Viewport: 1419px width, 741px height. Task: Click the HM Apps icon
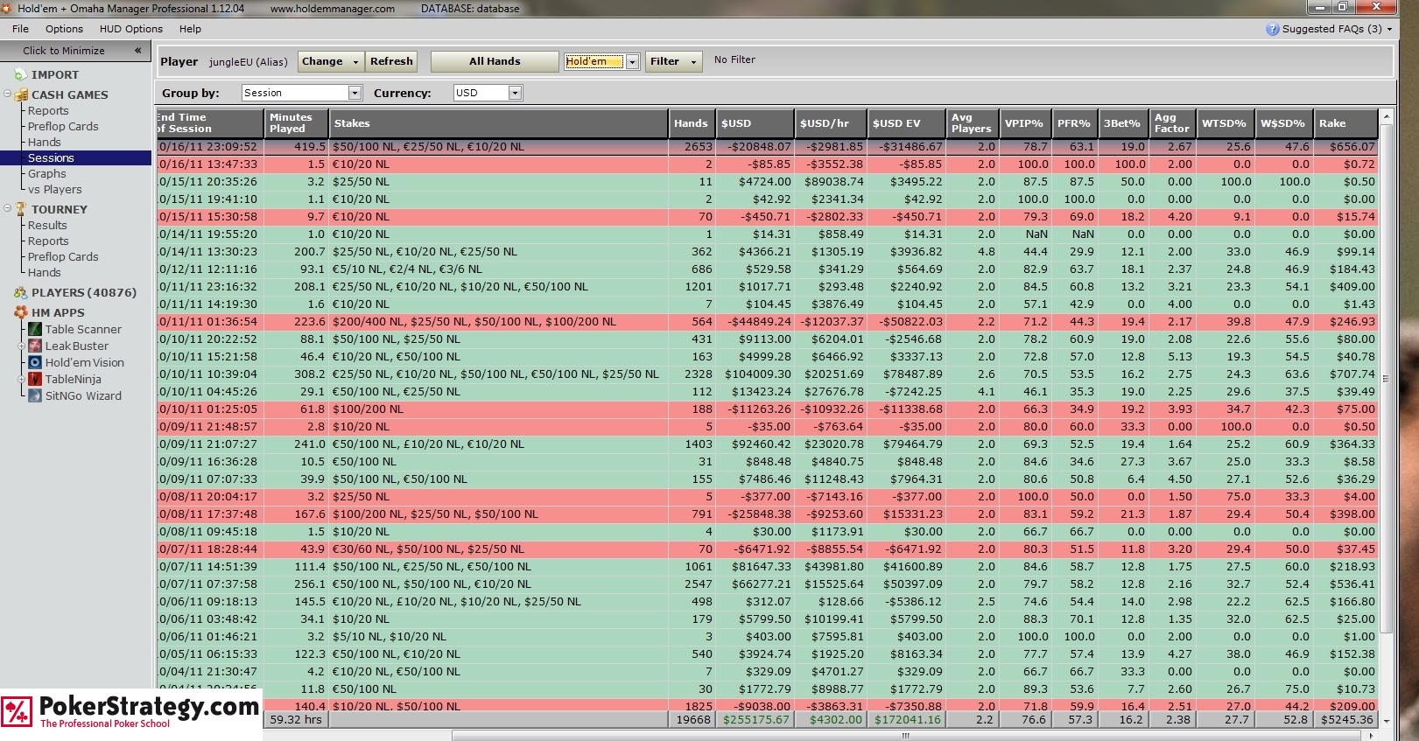pyautogui.click(x=21, y=312)
